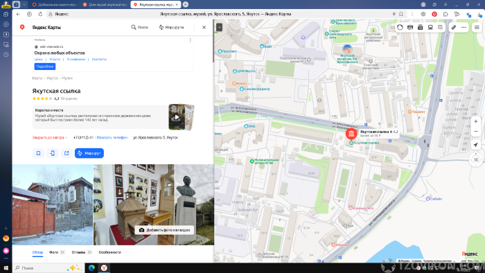Build a route with the blue Маршрут button
The image size is (485, 273).
tap(89, 153)
